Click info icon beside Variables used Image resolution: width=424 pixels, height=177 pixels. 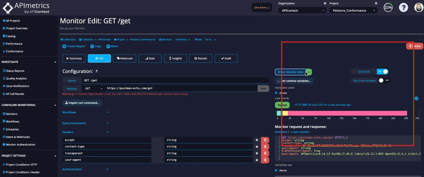(276, 93)
